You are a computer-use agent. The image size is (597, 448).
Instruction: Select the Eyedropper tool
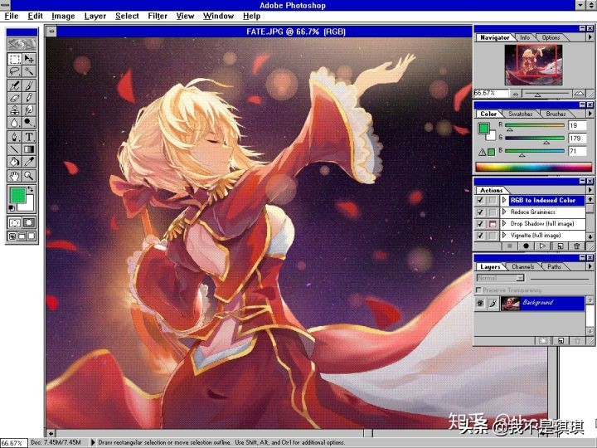coord(29,162)
